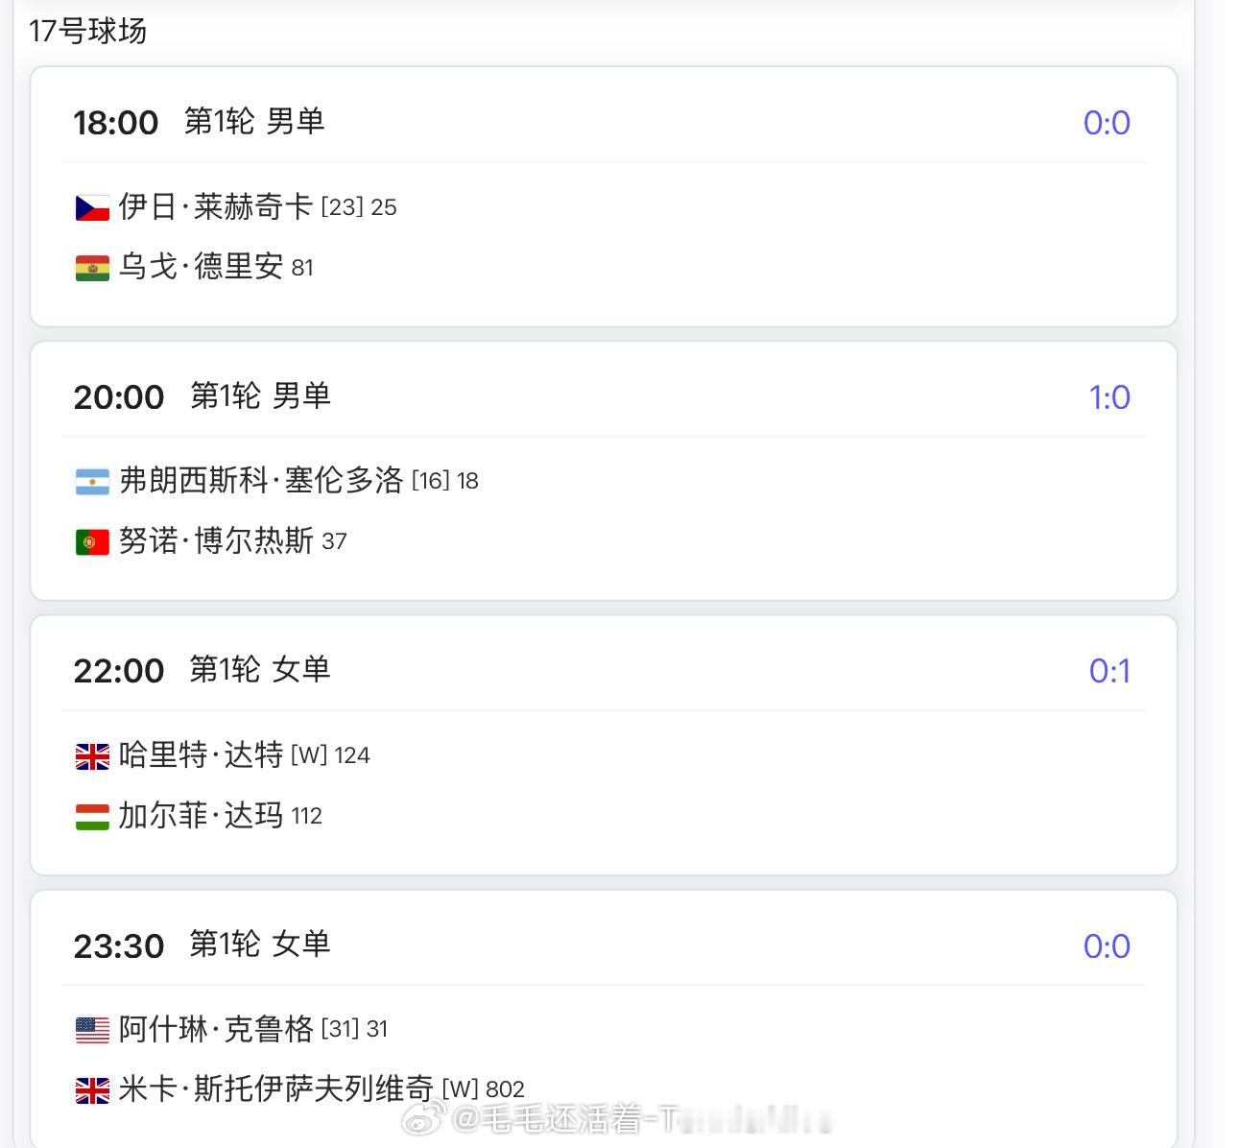Click the Bolivia flag beside 乌戈·德里安
This screenshot has height=1148, width=1238.
click(92, 268)
